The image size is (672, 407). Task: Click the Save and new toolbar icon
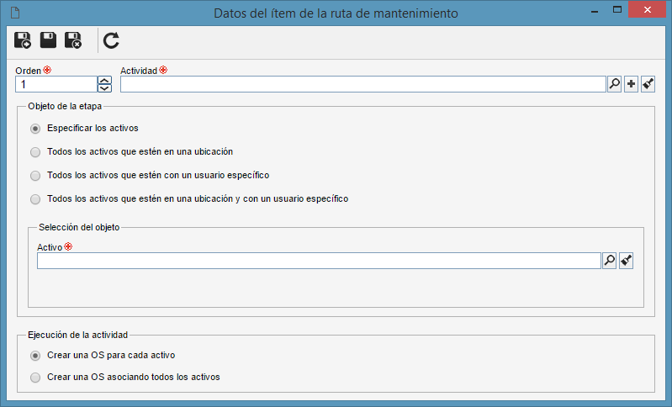coord(22,40)
